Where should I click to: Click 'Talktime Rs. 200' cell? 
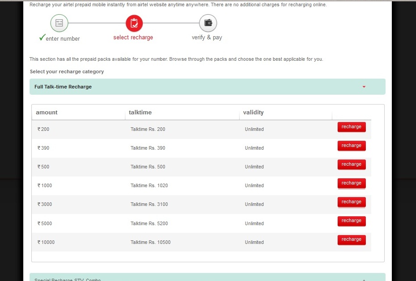pos(148,129)
